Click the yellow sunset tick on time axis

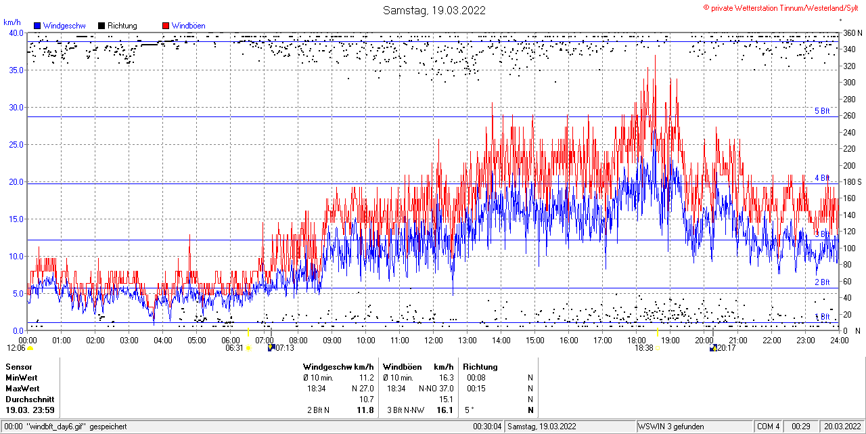coord(658,331)
